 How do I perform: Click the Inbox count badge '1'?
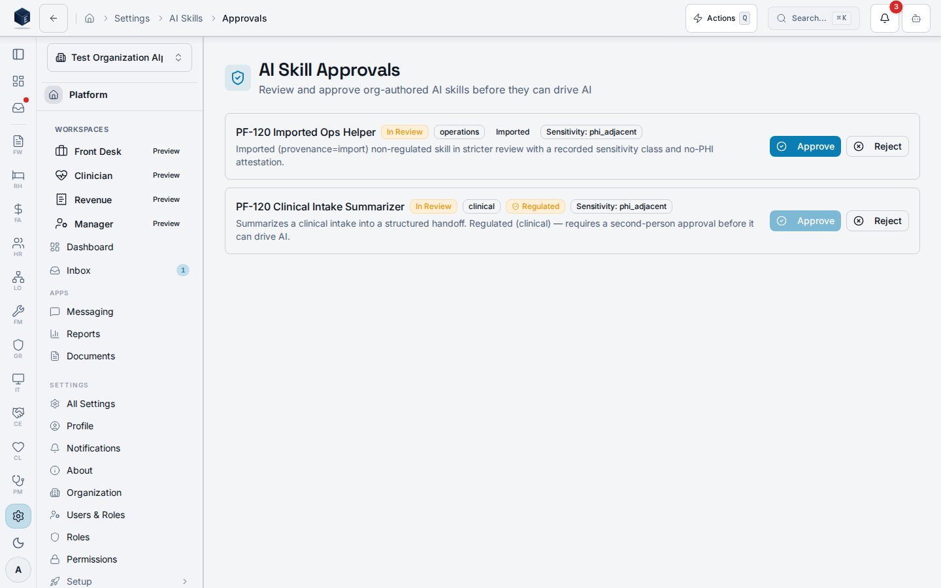pos(183,270)
